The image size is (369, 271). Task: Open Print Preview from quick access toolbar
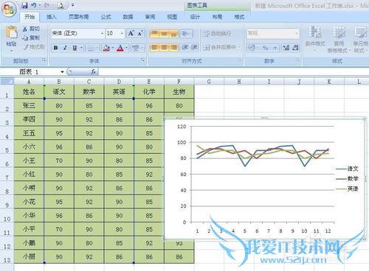(x=61, y=5)
